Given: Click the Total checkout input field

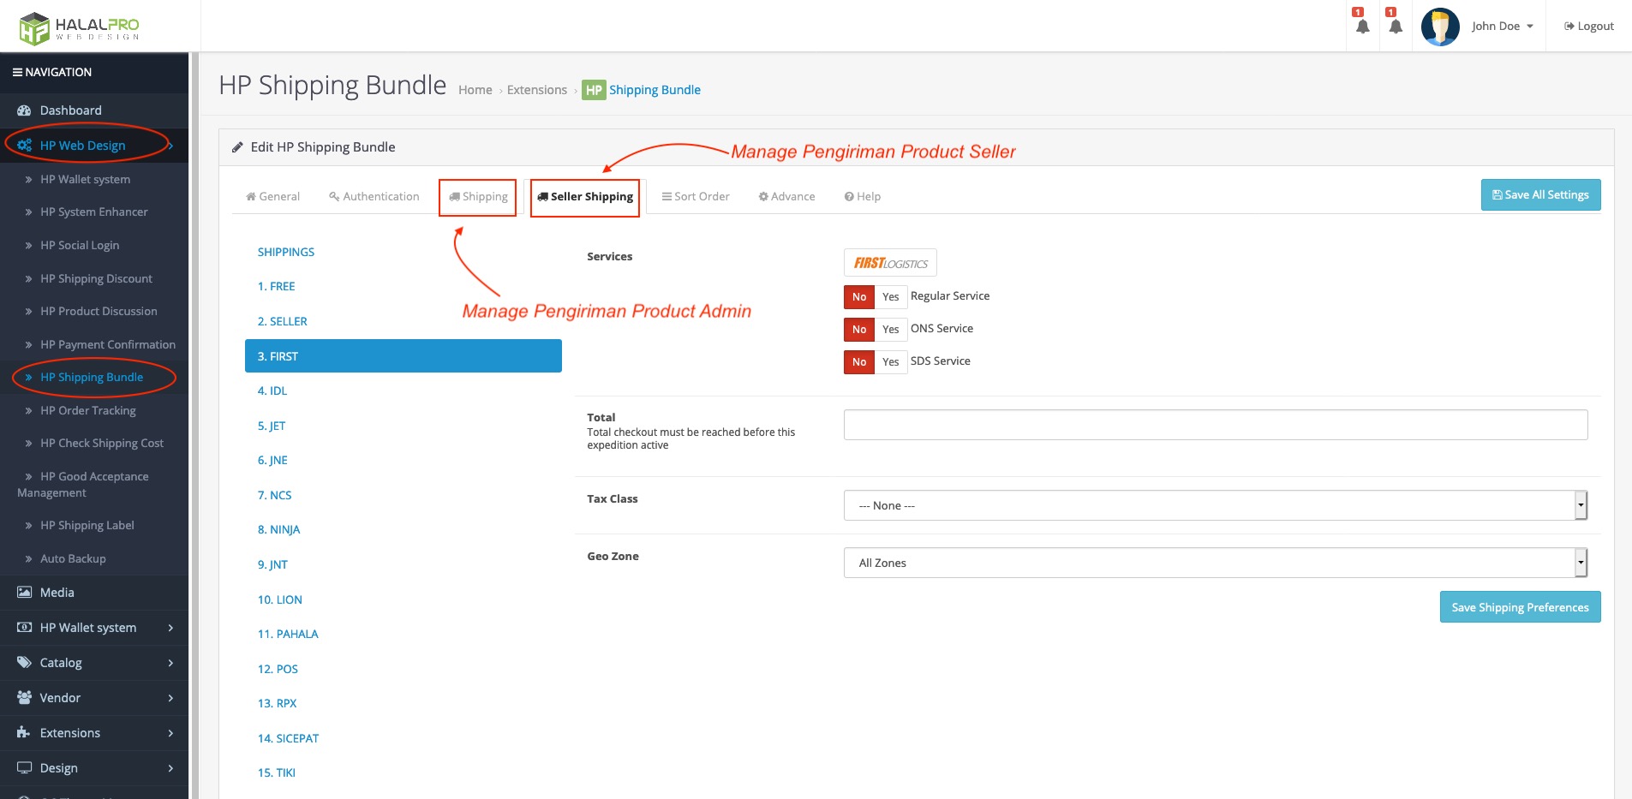Looking at the screenshot, I should (x=1215, y=425).
